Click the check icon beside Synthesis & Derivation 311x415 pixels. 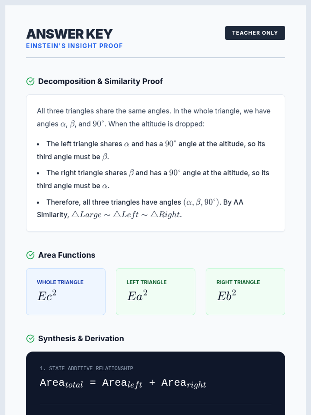[x=30, y=339]
